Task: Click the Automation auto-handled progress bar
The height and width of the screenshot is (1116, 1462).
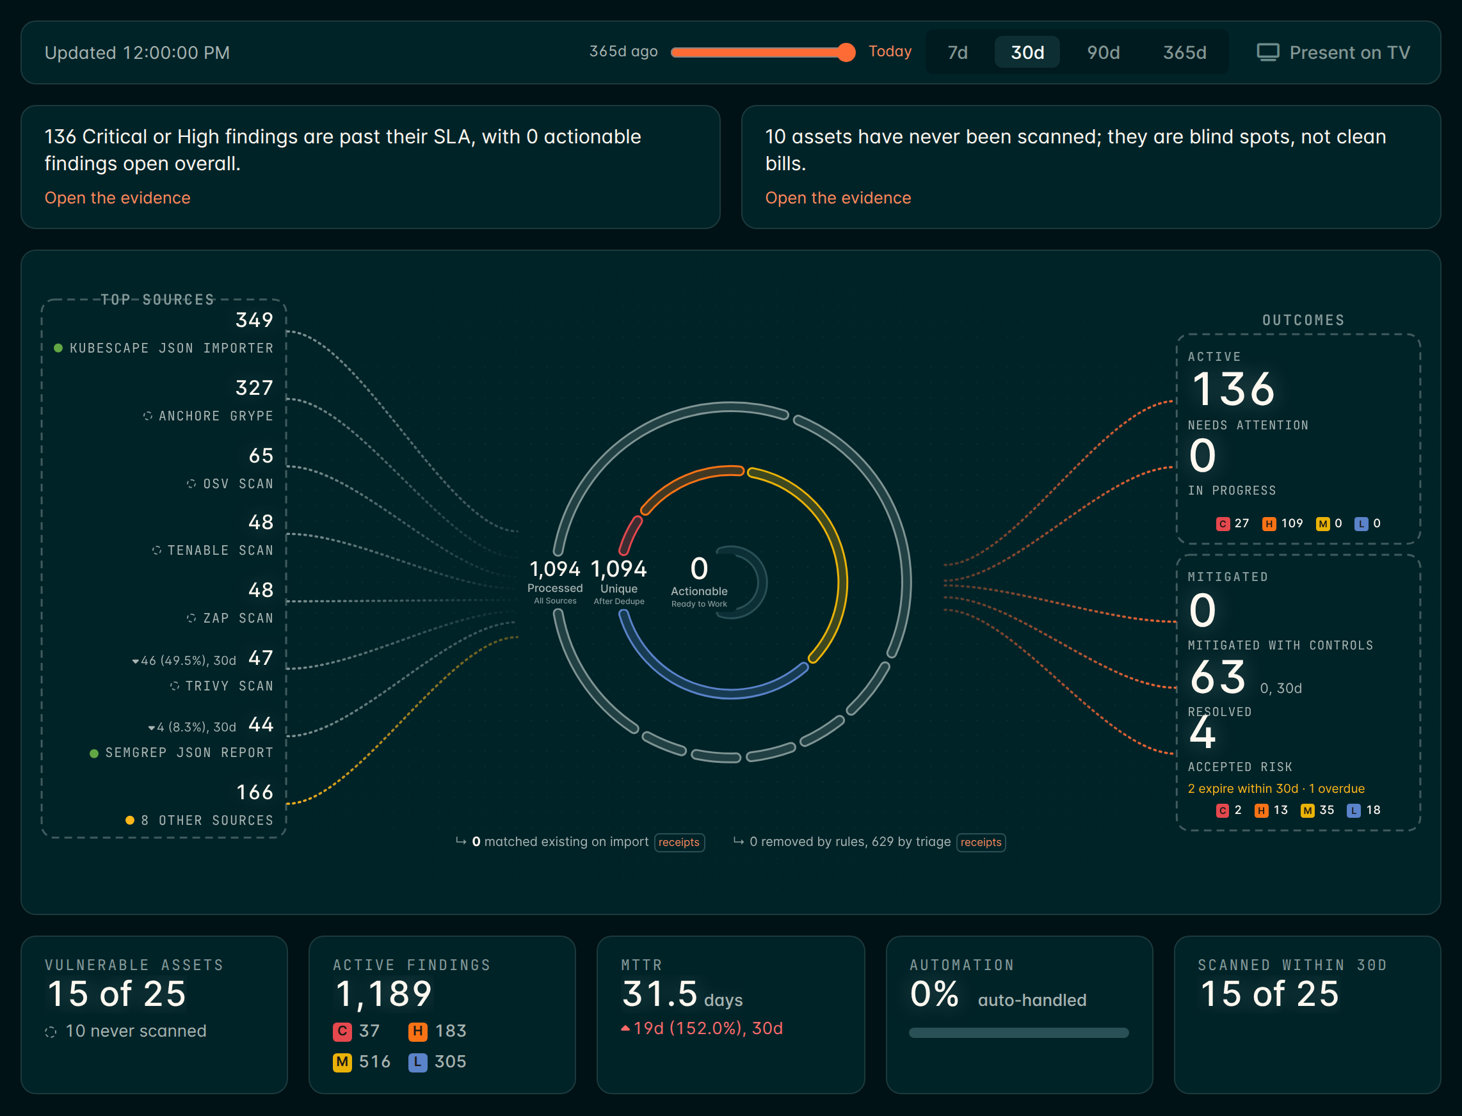Action: [1019, 1033]
